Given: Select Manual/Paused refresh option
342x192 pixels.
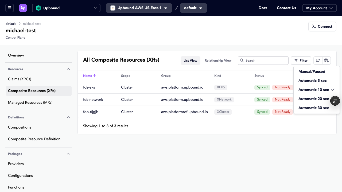Looking at the screenshot, I should coord(312,72).
